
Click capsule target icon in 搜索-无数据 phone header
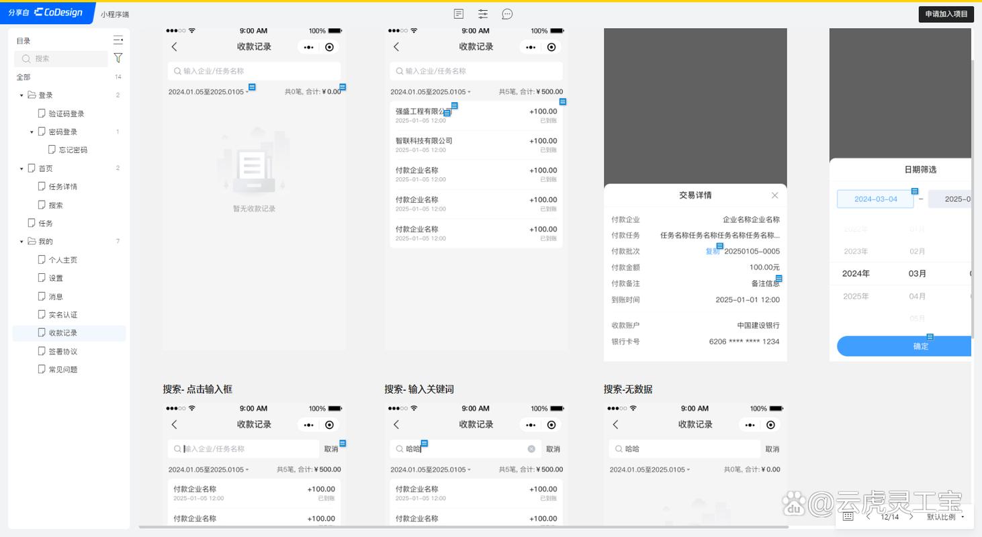click(770, 425)
